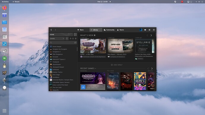
Task: Show previous What's New items
Action: [147, 35]
